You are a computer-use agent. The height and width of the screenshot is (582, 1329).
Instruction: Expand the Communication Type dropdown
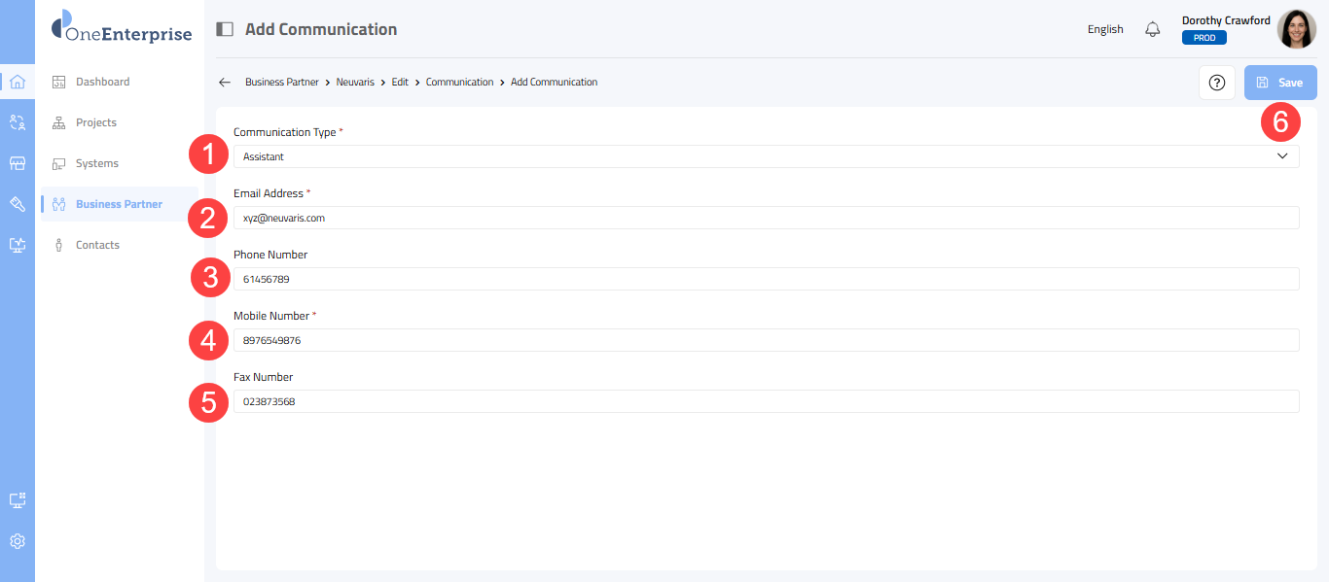click(x=765, y=156)
